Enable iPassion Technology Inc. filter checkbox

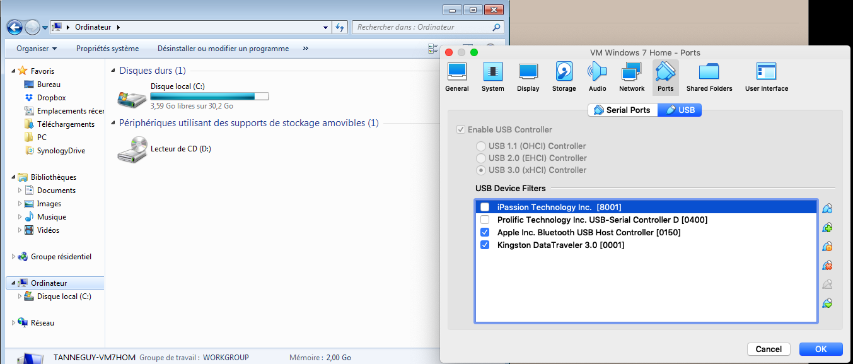coord(485,207)
